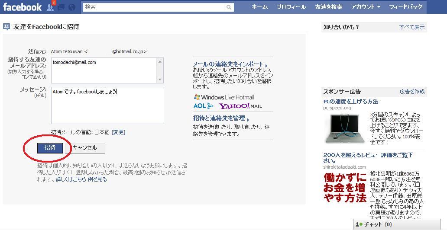Click the Yahoo! Mail logo

pos(240,106)
